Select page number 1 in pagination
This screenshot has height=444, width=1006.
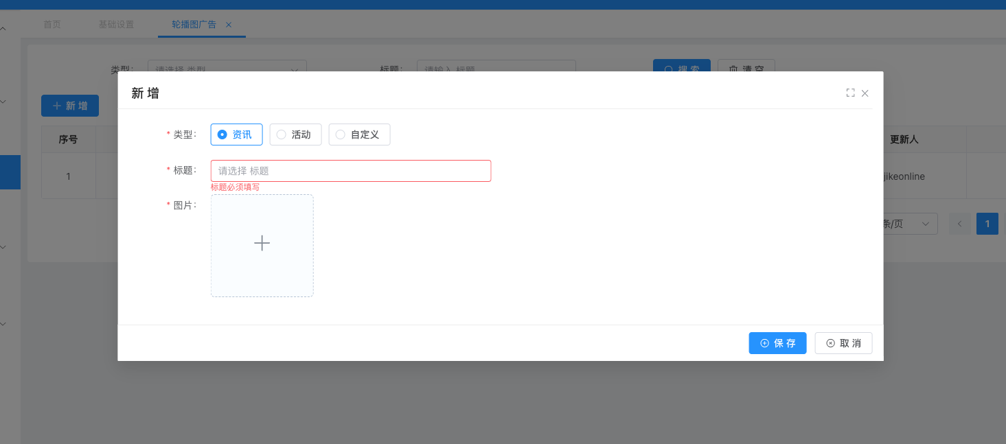click(x=987, y=224)
